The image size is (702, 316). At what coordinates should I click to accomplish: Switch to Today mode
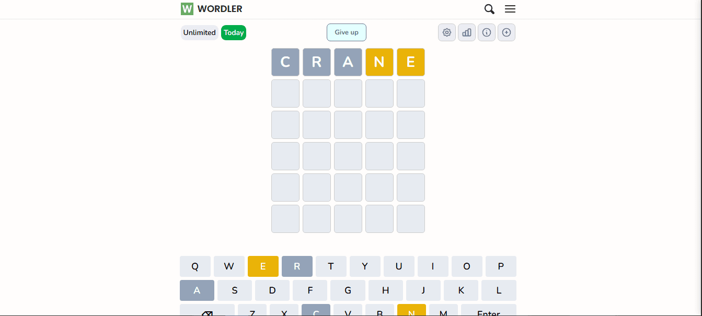point(234,32)
